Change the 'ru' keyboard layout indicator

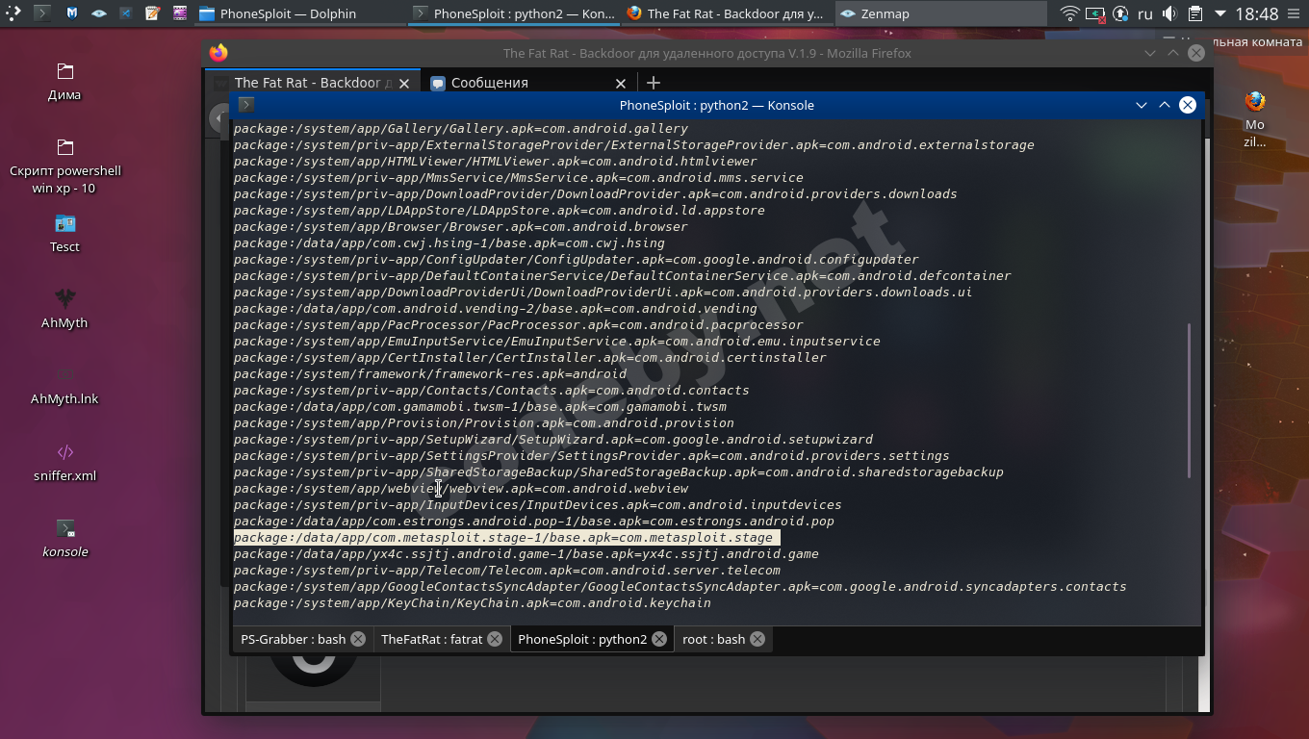[x=1145, y=13]
